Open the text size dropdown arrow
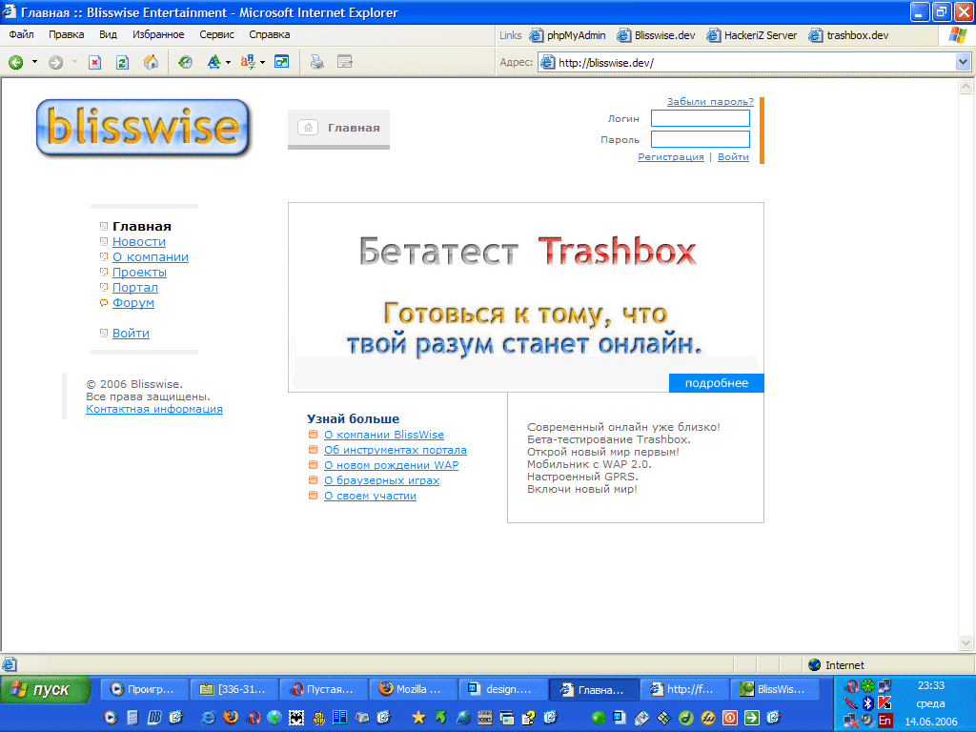Screen dimensions: 976x732 (x=229, y=62)
